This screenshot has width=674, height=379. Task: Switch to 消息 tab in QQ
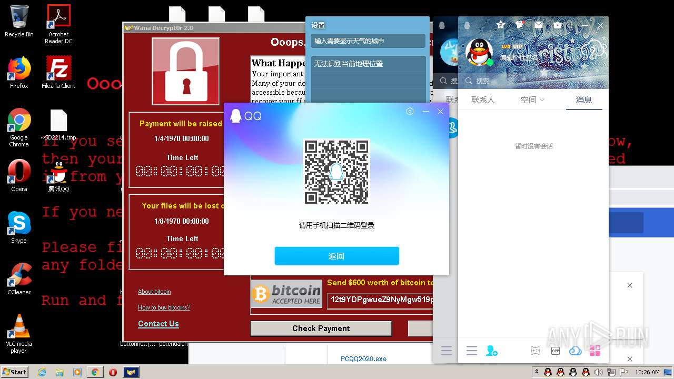(x=583, y=99)
